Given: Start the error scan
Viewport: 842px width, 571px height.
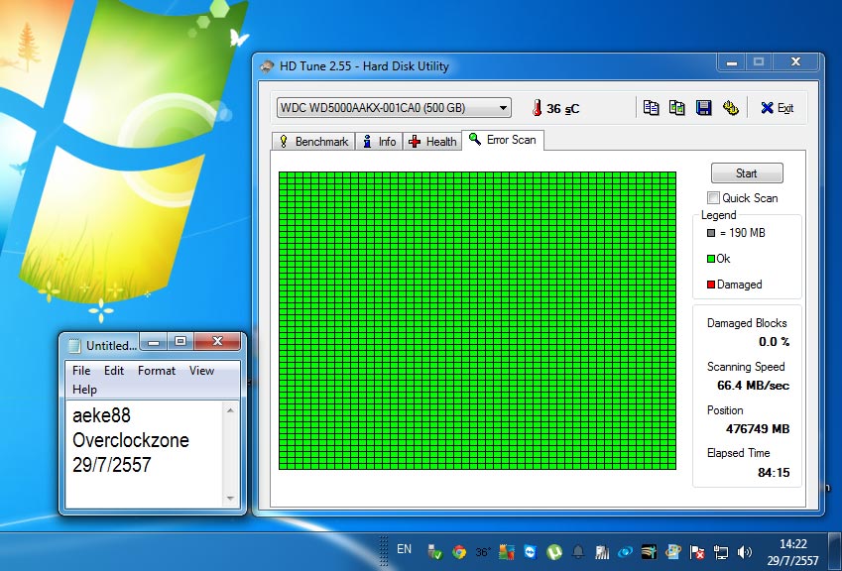Looking at the screenshot, I should point(747,173).
